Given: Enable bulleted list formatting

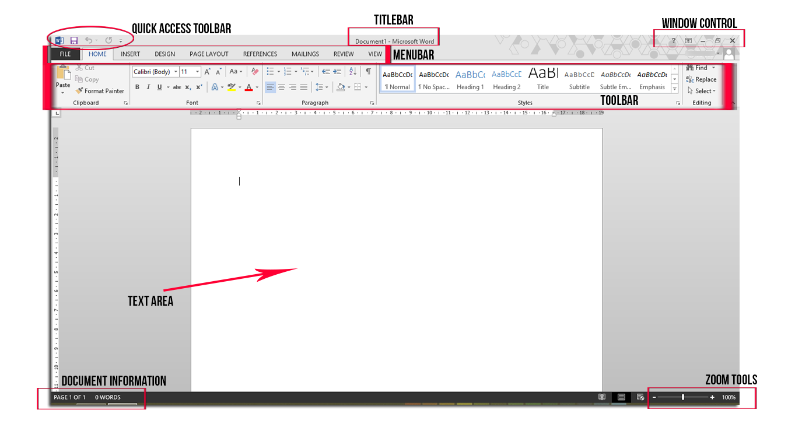Looking at the screenshot, I should [270, 71].
